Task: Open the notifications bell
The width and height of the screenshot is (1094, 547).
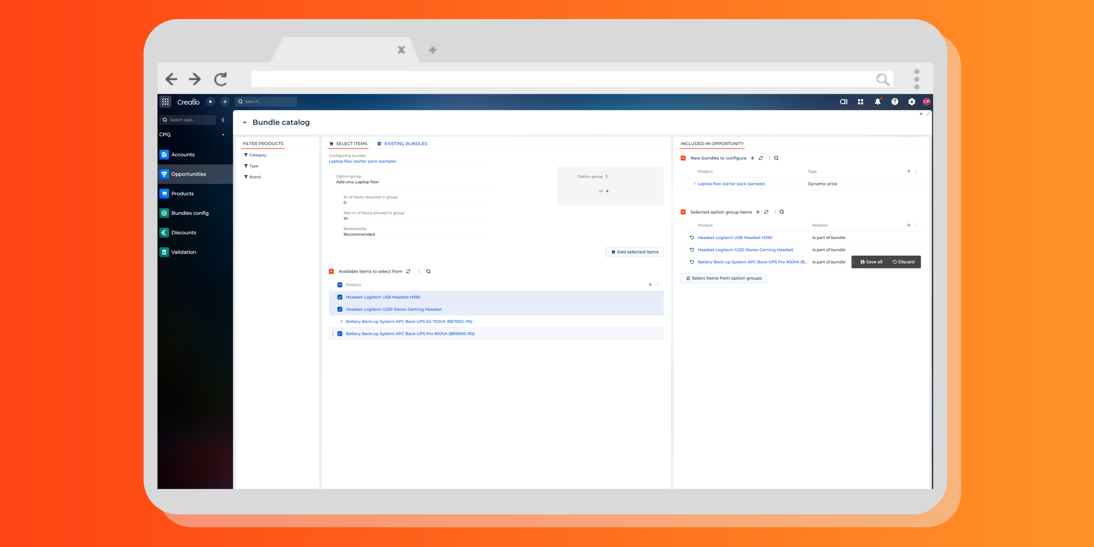Action: (x=877, y=101)
